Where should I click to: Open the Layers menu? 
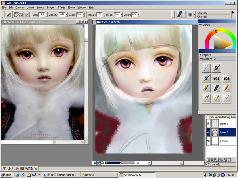point(31,8)
